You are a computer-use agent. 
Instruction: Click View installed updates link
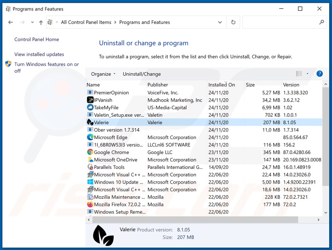(39, 54)
